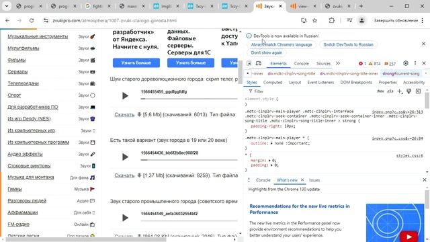Click the red error count badge

tap(362, 64)
